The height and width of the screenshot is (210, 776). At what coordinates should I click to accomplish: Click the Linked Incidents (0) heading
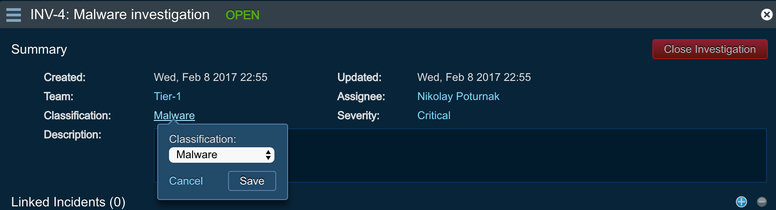pyautogui.click(x=68, y=202)
